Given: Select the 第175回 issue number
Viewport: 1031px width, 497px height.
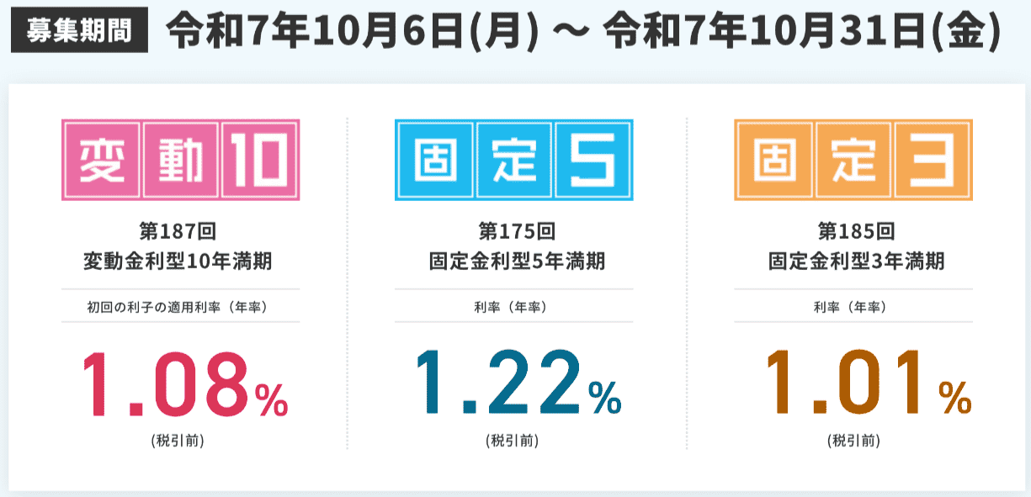Looking at the screenshot, I should tap(516, 231).
